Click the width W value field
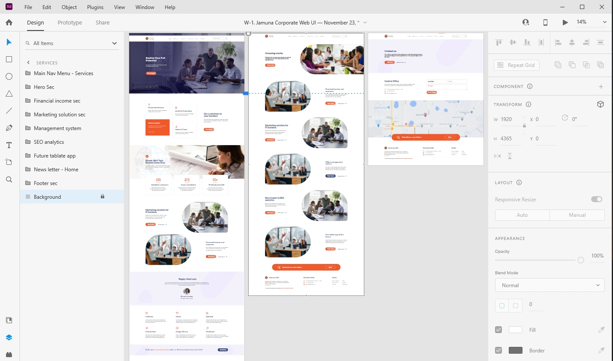This screenshot has height=361, width=613. pos(511,119)
